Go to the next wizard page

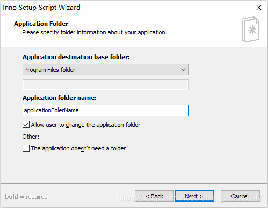(x=194, y=196)
